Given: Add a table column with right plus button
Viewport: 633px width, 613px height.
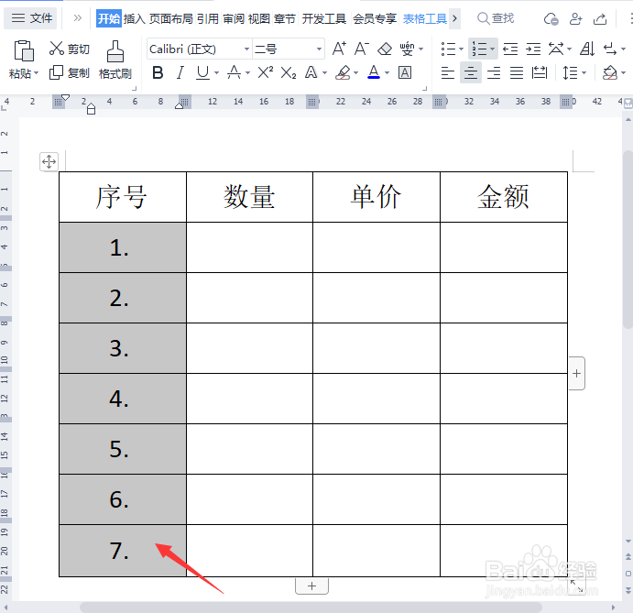Looking at the screenshot, I should pyautogui.click(x=576, y=374).
